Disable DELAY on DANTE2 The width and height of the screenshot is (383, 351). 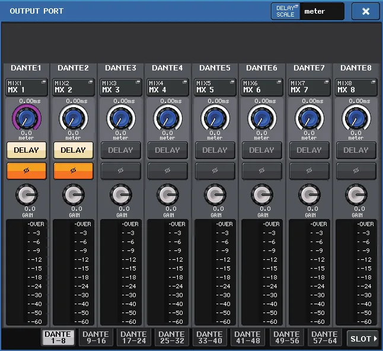pyautogui.click(x=74, y=150)
